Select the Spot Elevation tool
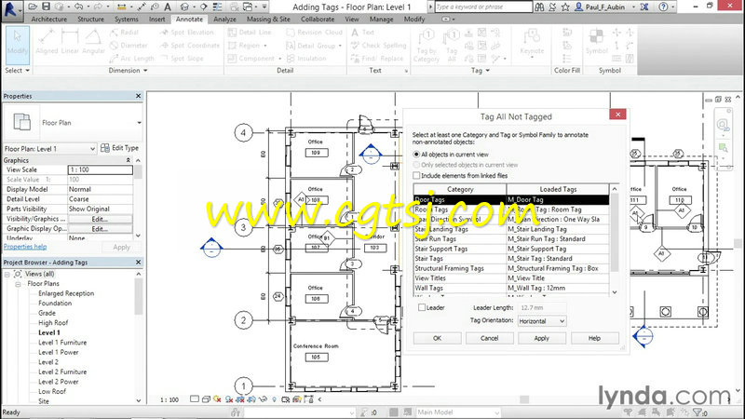The height and width of the screenshot is (419, 745). tap(187, 33)
